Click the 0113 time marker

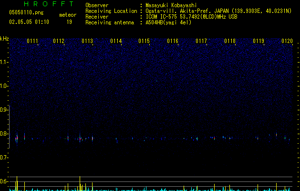(87, 41)
